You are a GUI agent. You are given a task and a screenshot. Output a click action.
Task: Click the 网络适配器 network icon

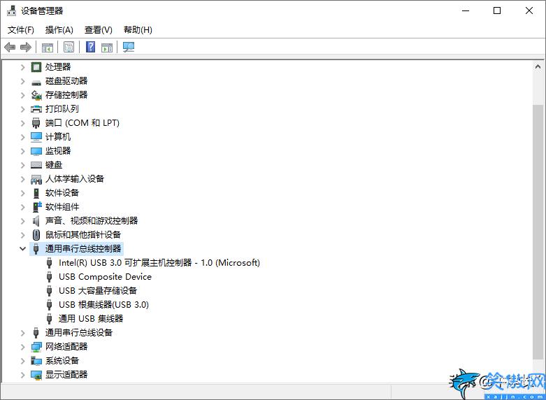click(36, 347)
